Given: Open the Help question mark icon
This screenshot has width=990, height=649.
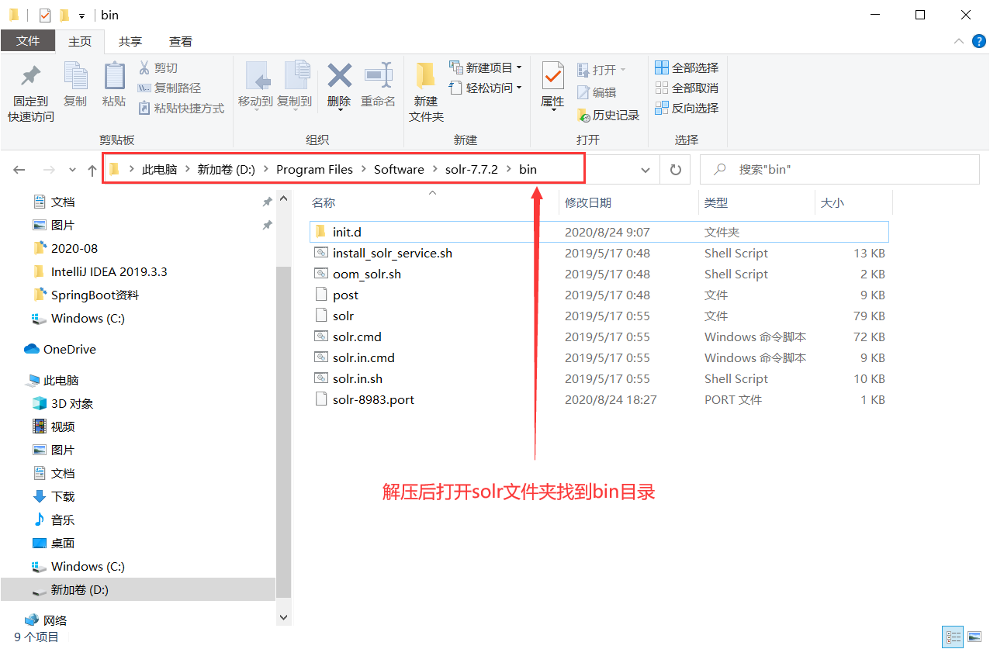Looking at the screenshot, I should [978, 41].
